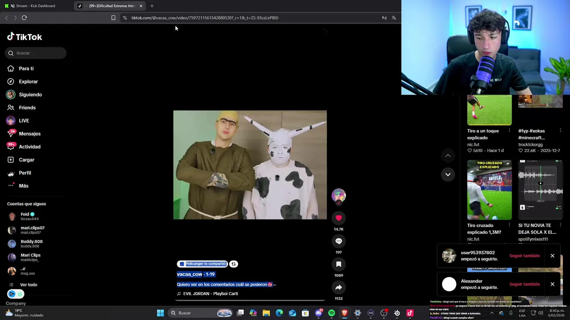Open options for SI TU NOVIA video
Viewport: 570px width, 320px height.
point(560,225)
